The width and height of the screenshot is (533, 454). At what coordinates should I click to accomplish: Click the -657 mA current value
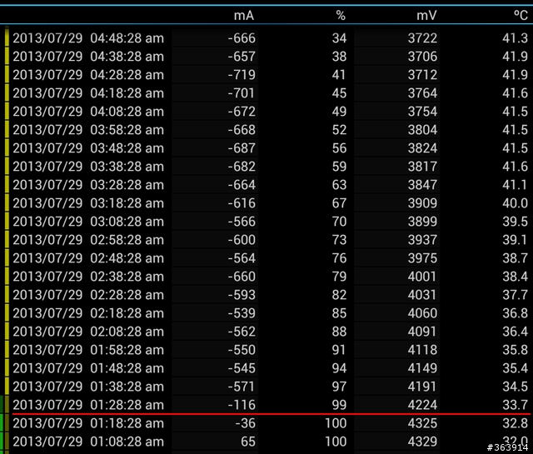point(242,57)
